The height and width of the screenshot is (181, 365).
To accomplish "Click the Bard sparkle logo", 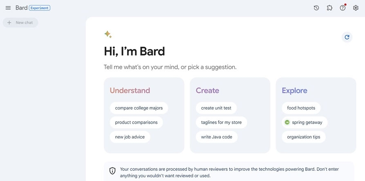I will [108, 34].
